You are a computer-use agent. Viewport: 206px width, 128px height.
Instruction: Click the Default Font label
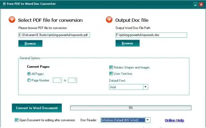click(117, 81)
